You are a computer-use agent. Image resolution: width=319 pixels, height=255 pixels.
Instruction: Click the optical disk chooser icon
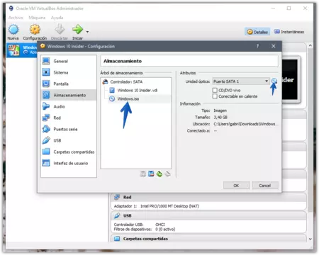274,81
